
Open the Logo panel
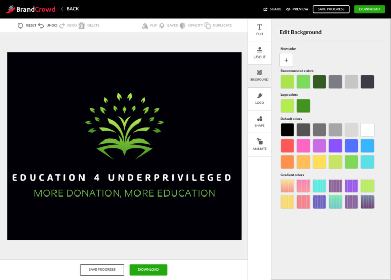259,99
